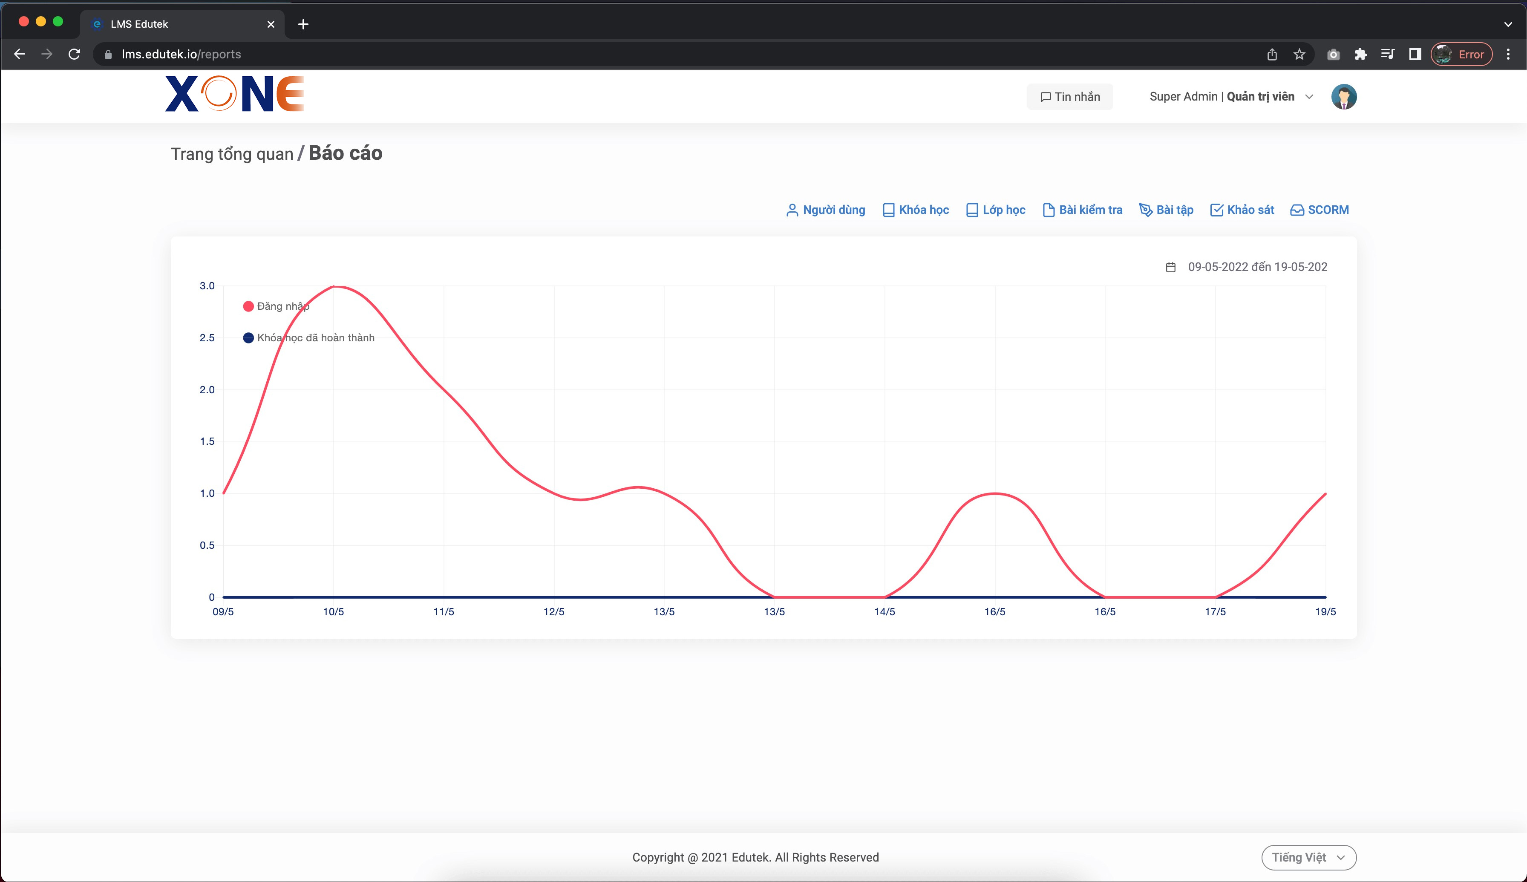
Task: Edit the 09-05-2022 đến 19-05 date range field
Action: [1257, 267]
